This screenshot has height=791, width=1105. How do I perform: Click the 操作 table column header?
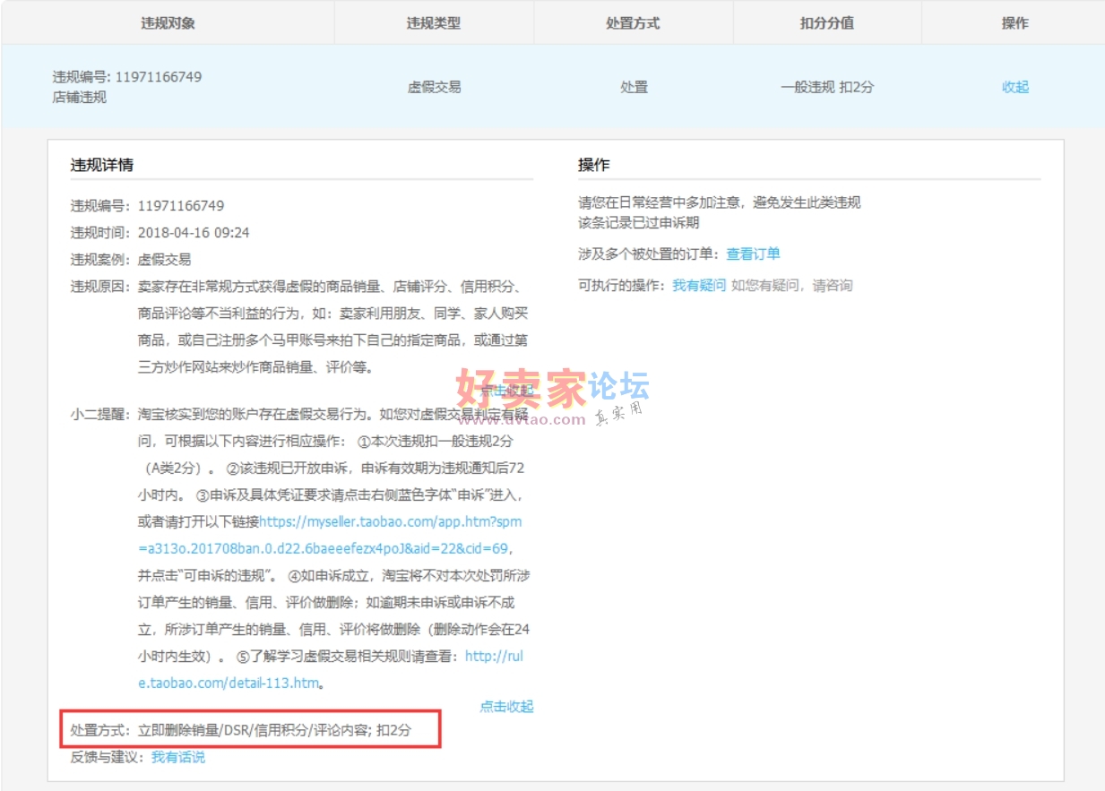pyautogui.click(x=1014, y=23)
